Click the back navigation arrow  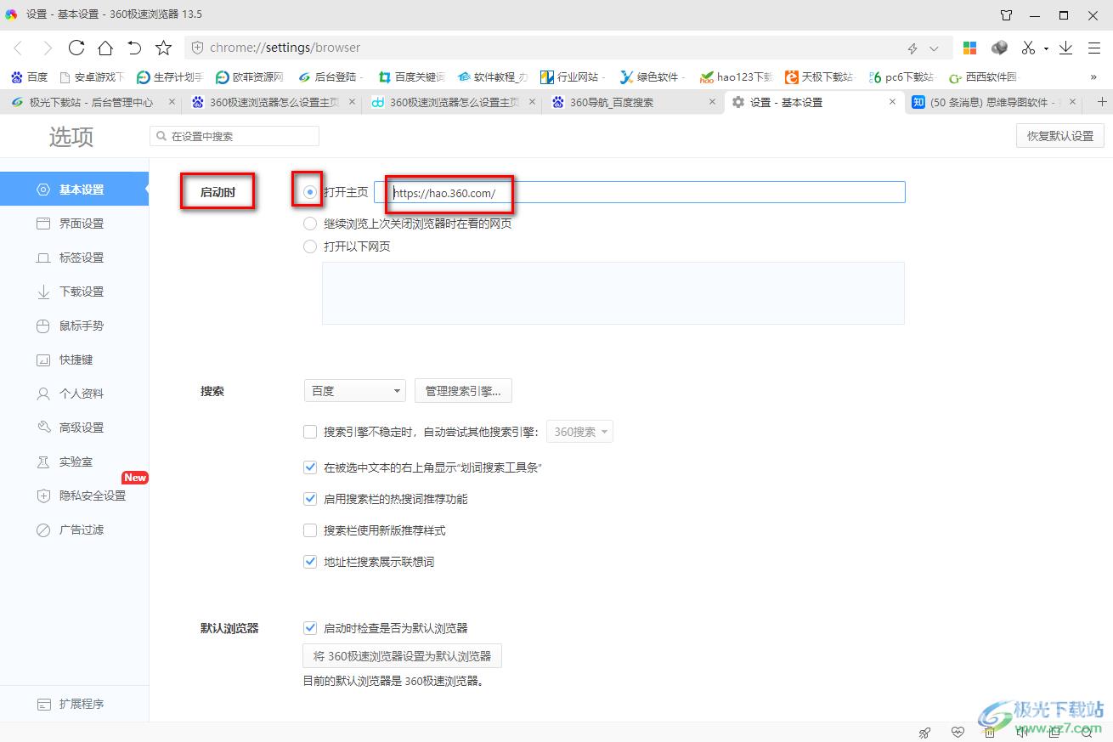[19, 48]
